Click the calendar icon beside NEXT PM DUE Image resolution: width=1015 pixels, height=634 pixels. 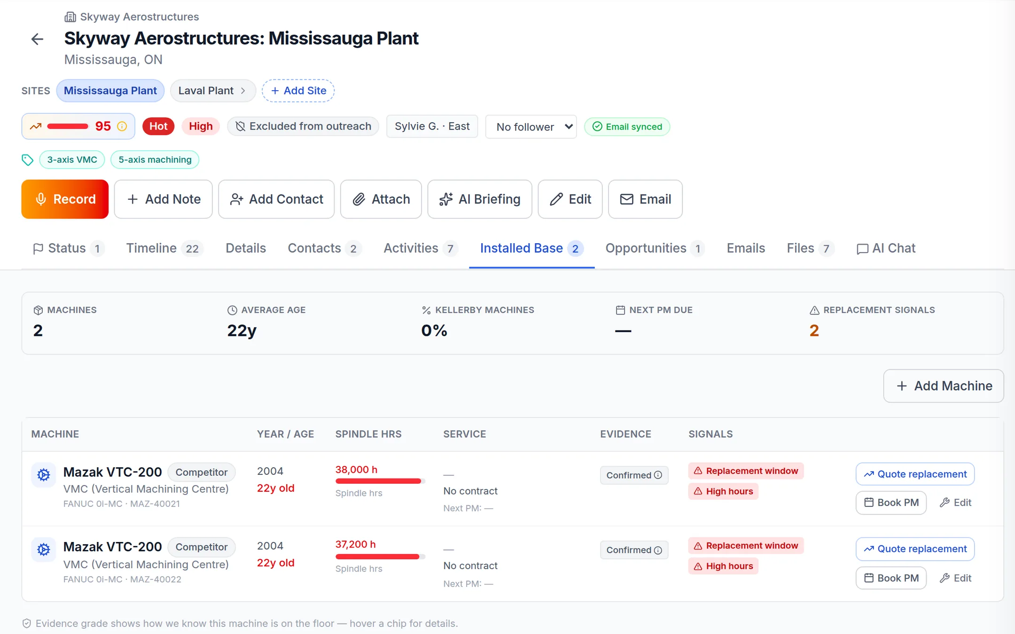click(x=620, y=310)
